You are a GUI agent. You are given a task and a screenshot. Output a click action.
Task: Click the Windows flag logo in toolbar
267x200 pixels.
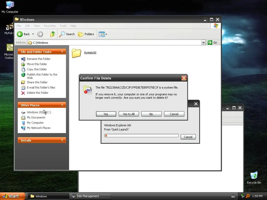pos(216,26)
